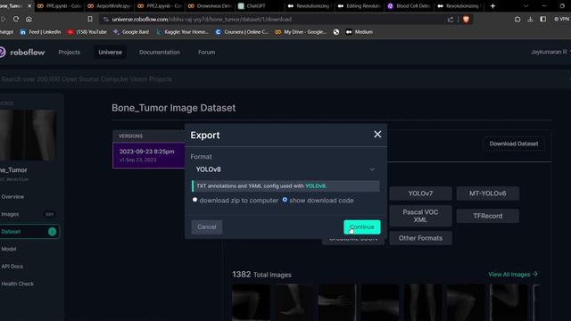Open the Forum nav item

tap(206, 52)
